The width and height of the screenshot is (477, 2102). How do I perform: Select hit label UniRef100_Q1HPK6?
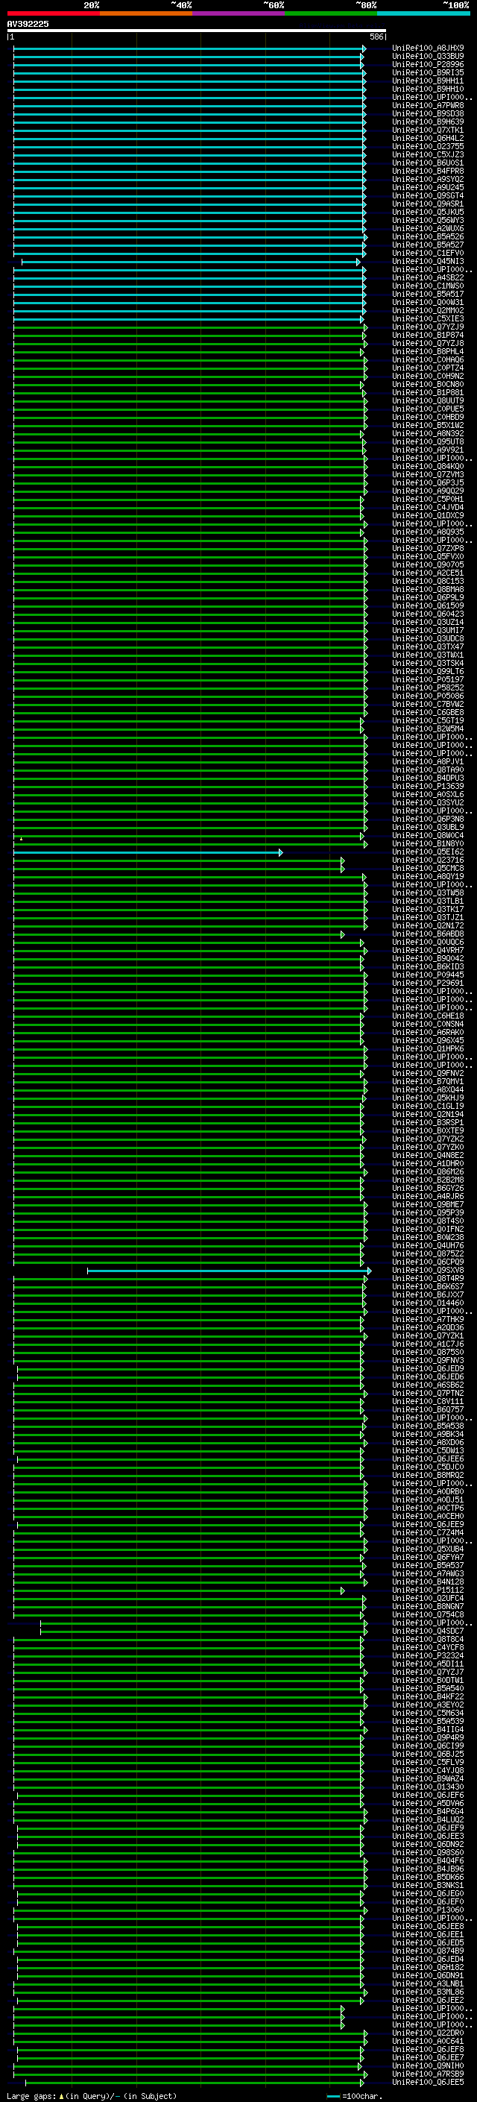pyautogui.click(x=428, y=1048)
